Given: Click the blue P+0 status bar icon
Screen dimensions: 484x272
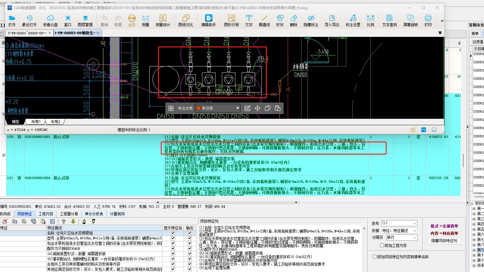Looking at the screenshot, I should (424, 130).
